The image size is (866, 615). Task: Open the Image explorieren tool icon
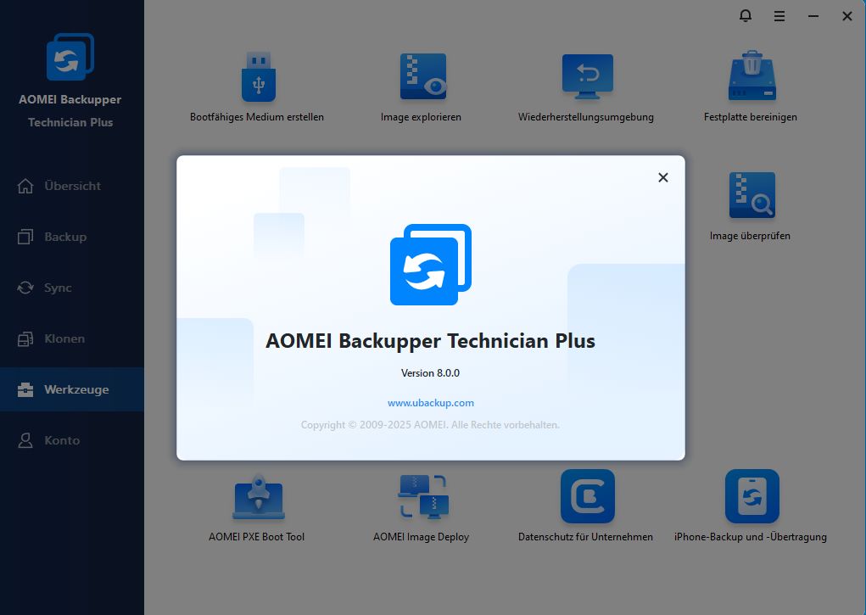423,76
